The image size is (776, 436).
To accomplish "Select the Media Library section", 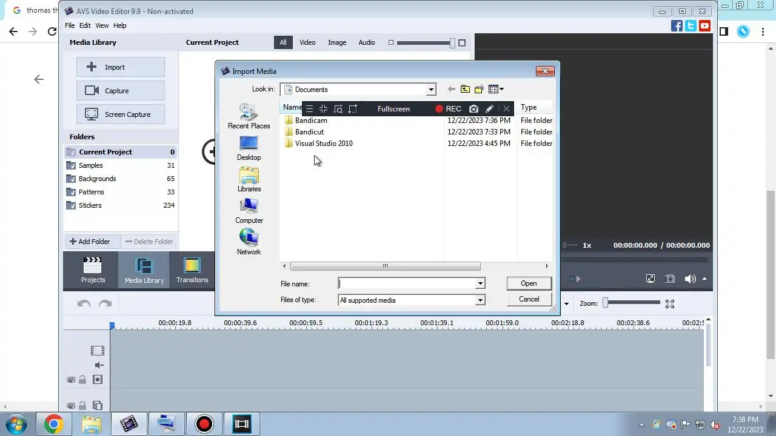I will pos(144,270).
